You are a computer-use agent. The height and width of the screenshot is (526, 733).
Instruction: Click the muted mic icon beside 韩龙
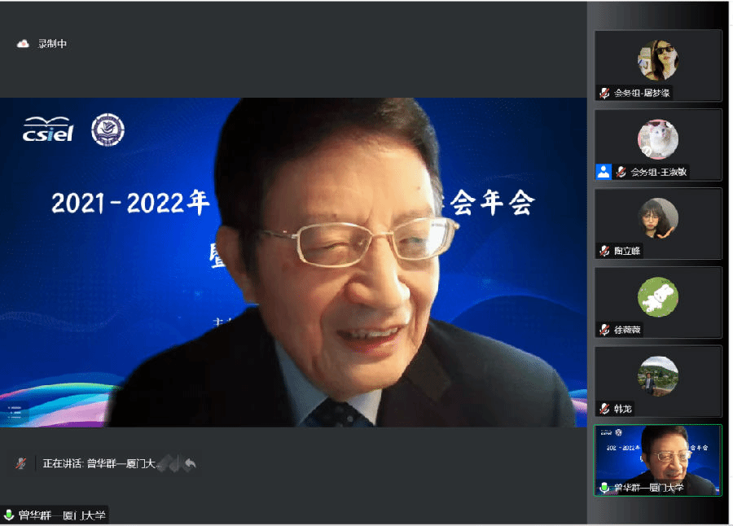603,409
